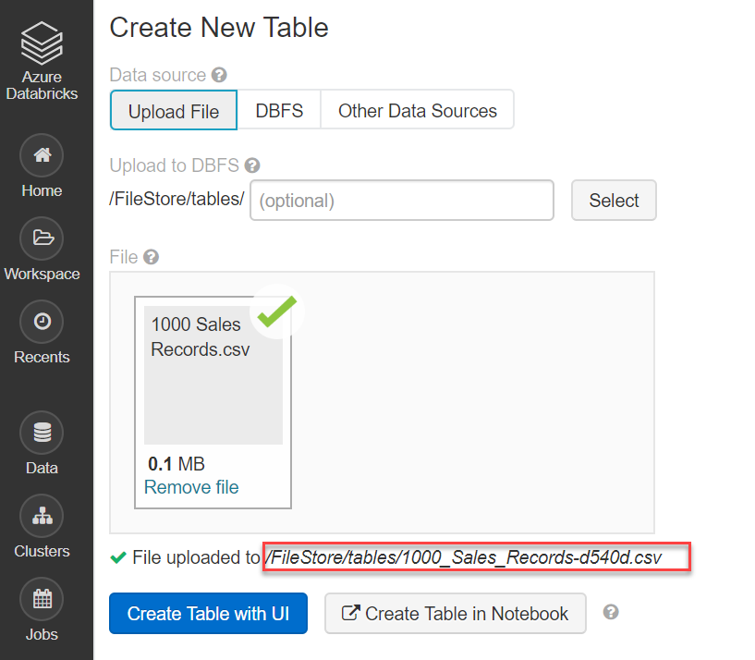Go to the Clusters icon
The image size is (755, 660).
42,516
